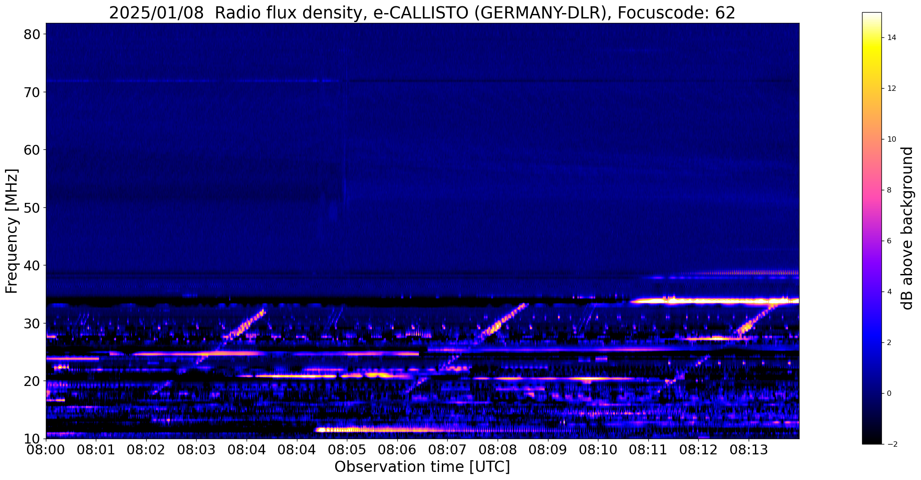Click the 08:02 time tick label
921x480 pixels.
146,449
